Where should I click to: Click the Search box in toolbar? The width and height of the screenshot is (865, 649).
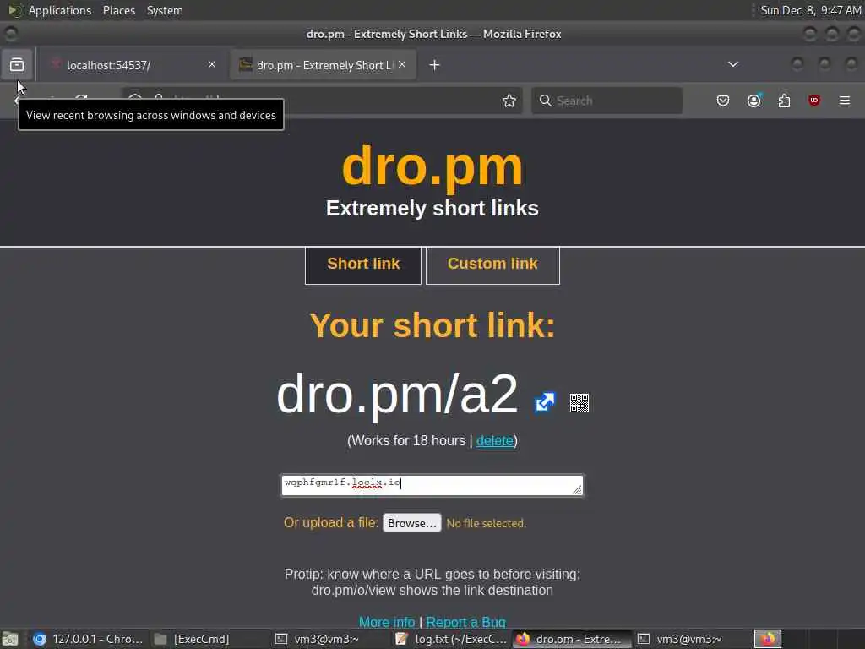point(607,101)
